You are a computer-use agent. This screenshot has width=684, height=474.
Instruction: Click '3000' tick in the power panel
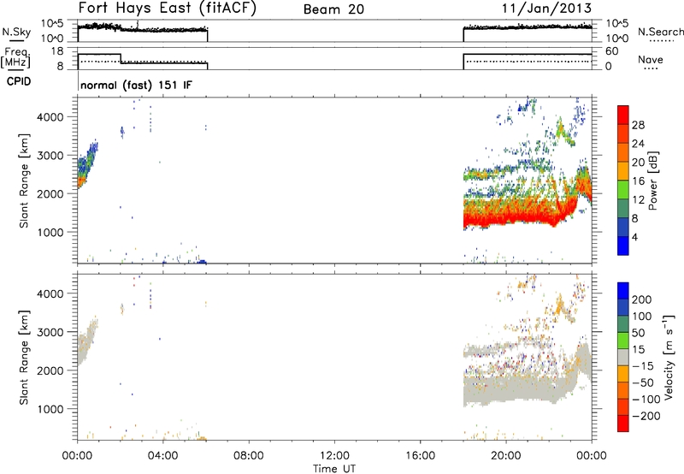click(50, 156)
